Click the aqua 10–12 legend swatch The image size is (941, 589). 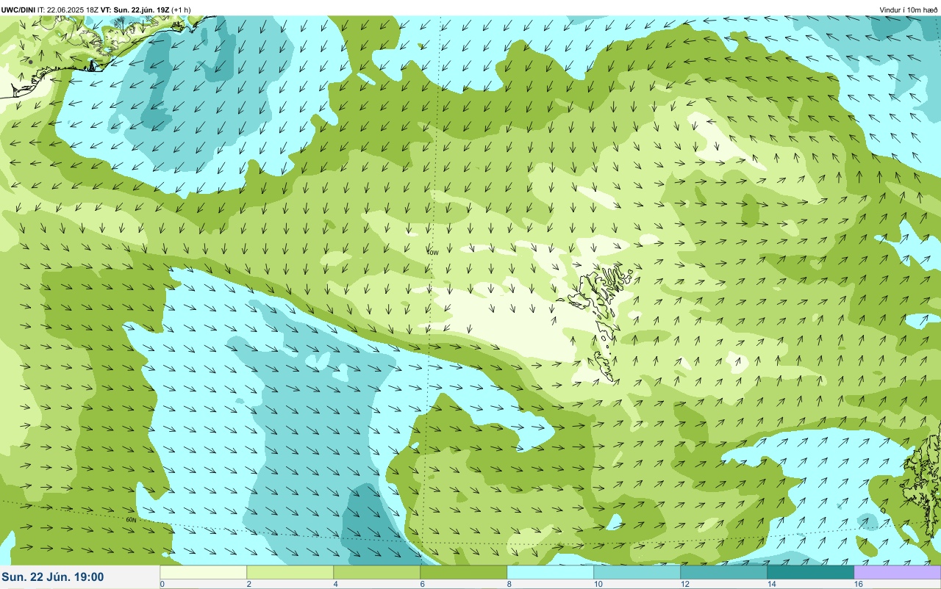637,571
